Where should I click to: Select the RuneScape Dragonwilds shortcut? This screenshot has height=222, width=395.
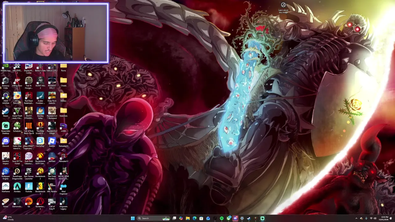coord(17,174)
